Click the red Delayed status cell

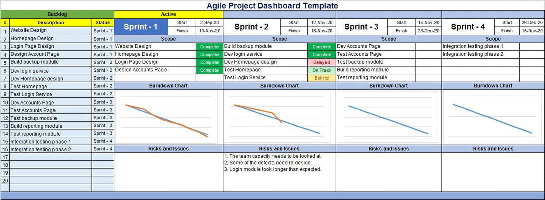click(x=321, y=62)
